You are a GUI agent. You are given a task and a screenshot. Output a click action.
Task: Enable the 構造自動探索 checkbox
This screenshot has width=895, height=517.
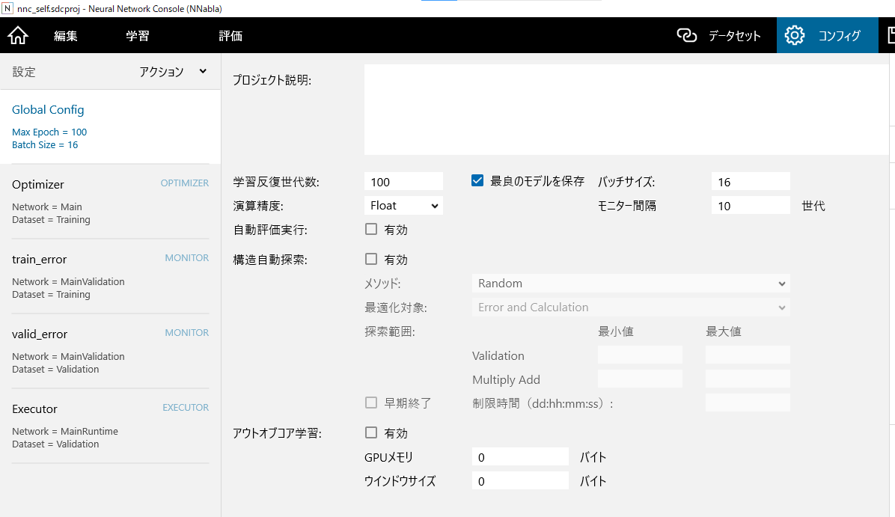[371, 260]
